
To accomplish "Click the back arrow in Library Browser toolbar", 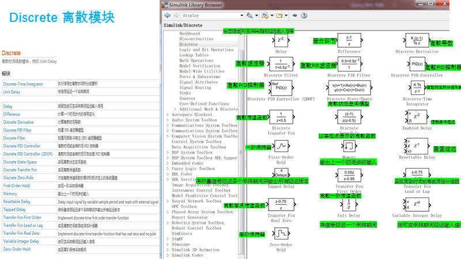I will pos(167,16).
